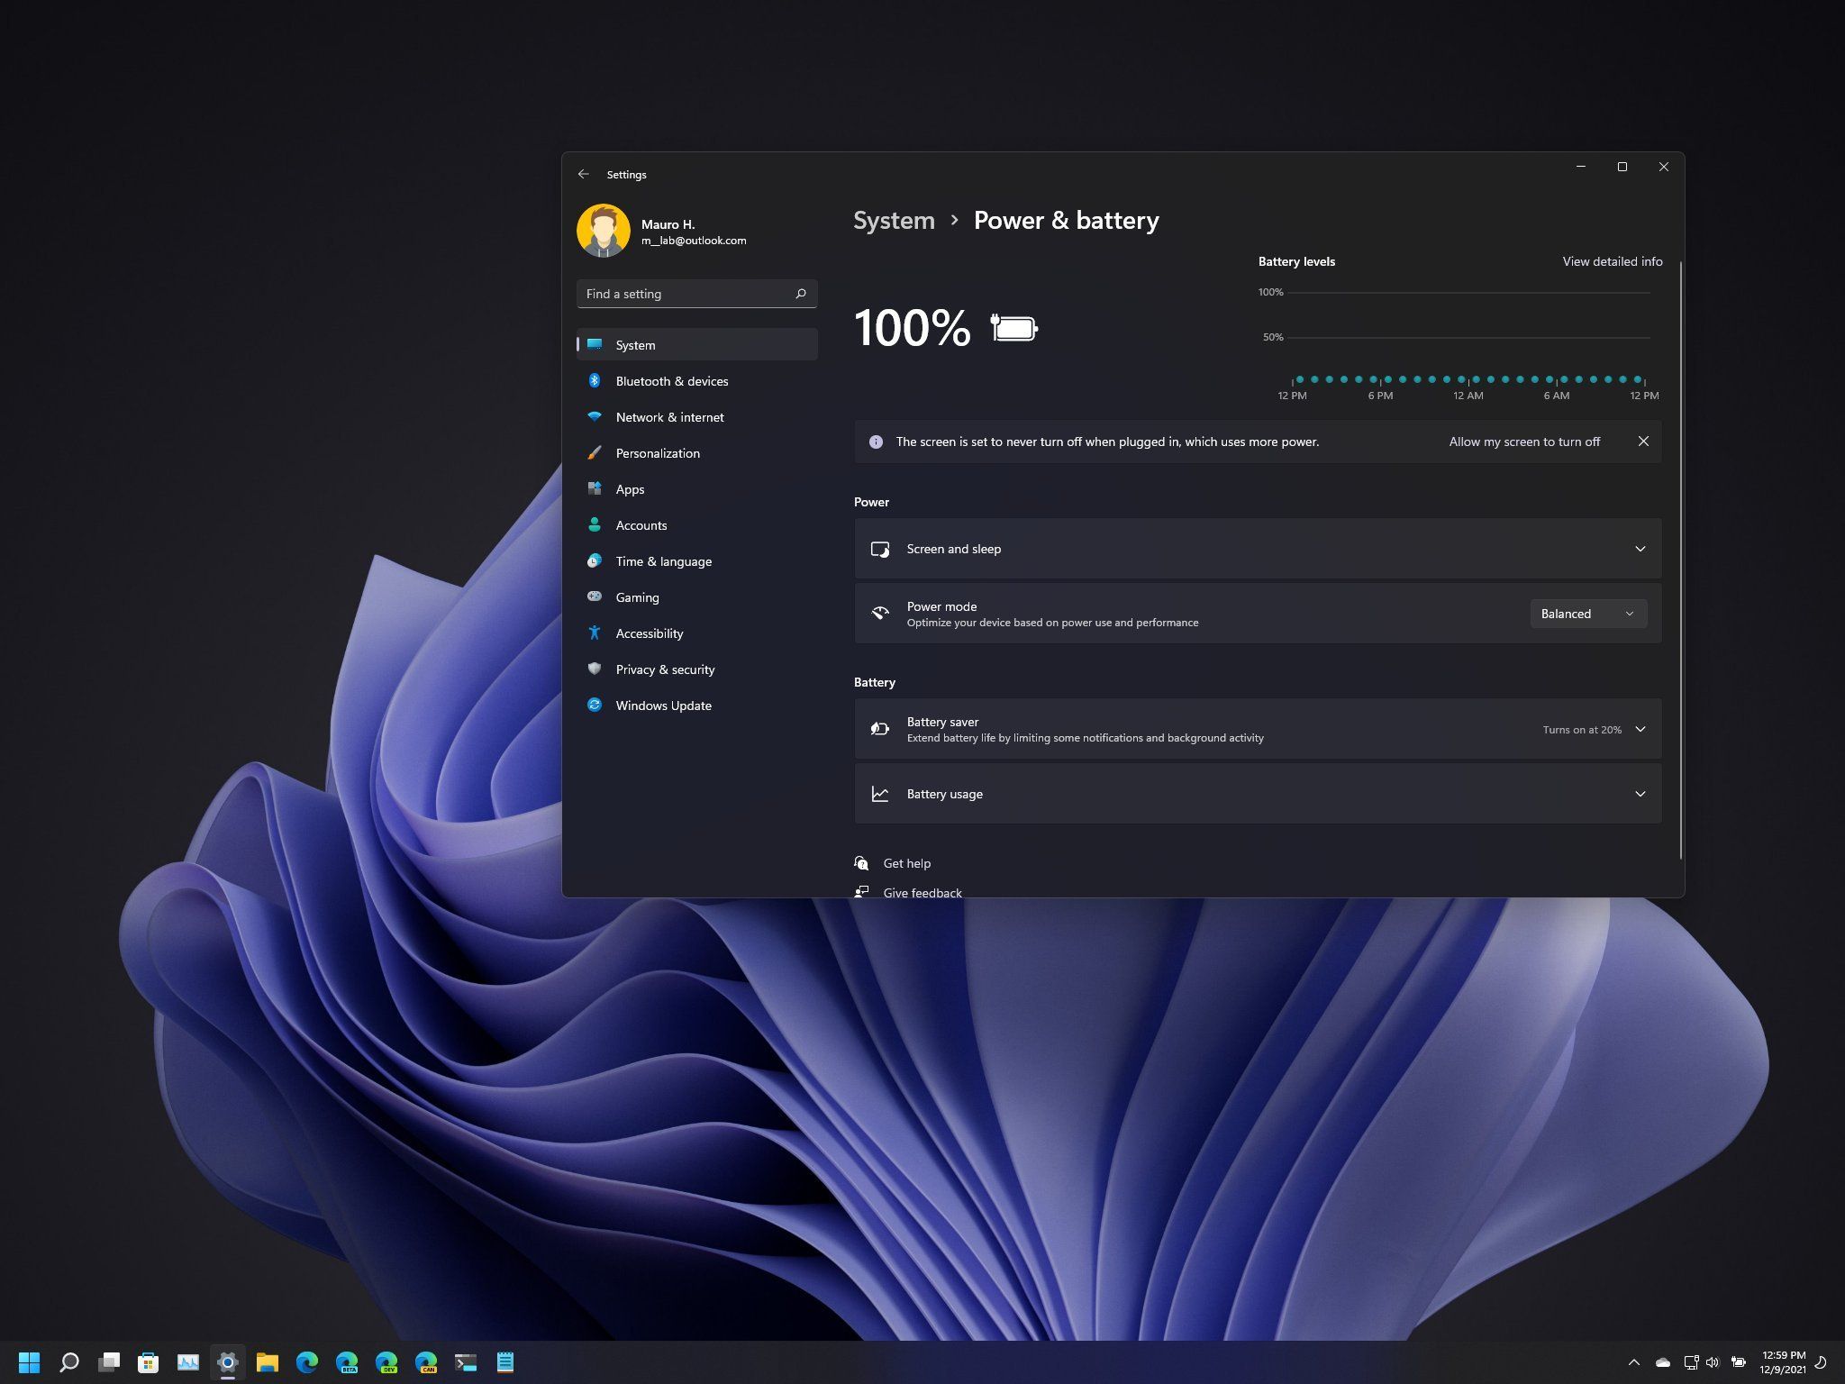This screenshot has width=1845, height=1384.
Task: Open File Explorer from the taskbar
Action: pos(267,1362)
